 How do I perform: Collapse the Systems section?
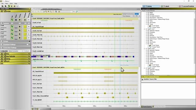(1, 23)
